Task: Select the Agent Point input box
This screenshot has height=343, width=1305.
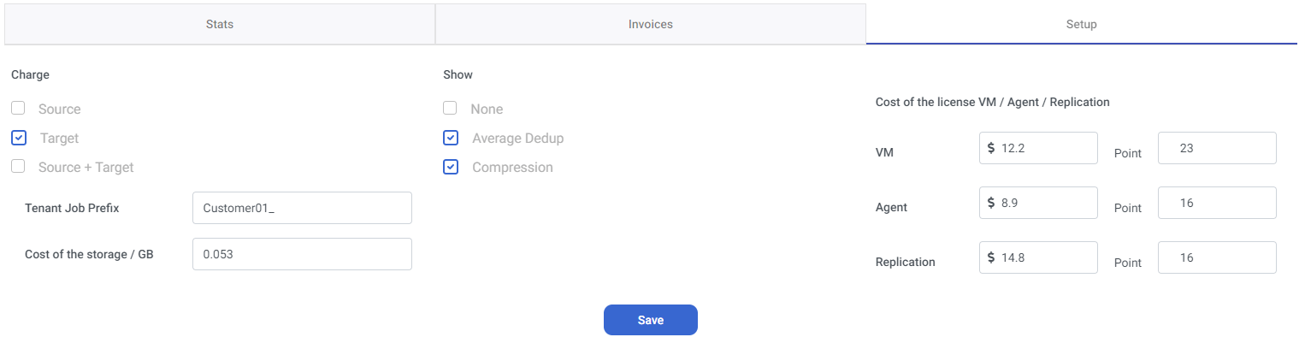Action: click(1217, 203)
